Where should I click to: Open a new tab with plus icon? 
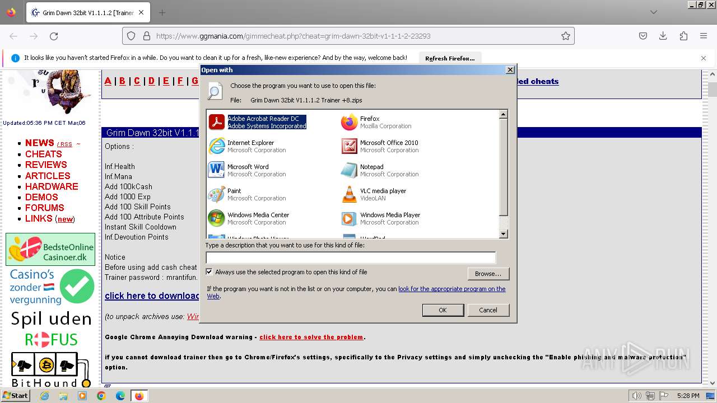click(x=162, y=12)
